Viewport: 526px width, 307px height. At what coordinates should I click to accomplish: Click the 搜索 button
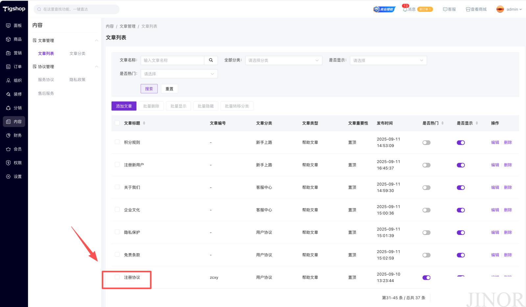click(x=149, y=89)
